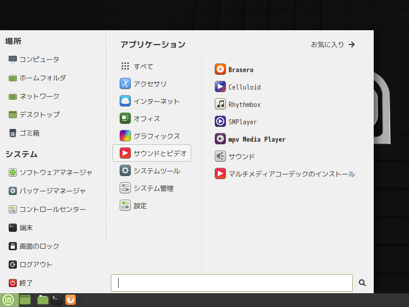Select the オフィス category icon

pos(125,118)
